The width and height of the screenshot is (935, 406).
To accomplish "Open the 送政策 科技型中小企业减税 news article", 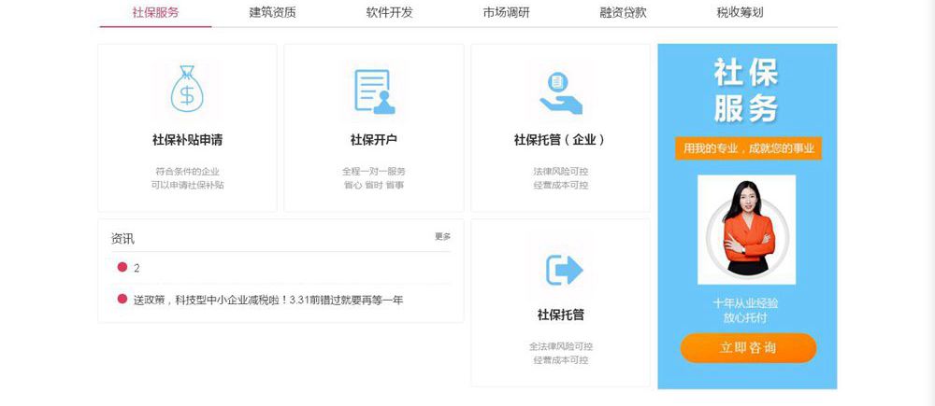I will coord(267,300).
